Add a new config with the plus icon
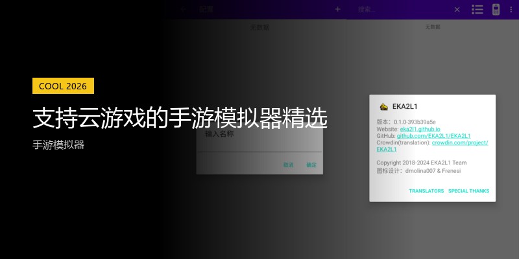Viewport: 519px width, 259px height. (337, 9)
